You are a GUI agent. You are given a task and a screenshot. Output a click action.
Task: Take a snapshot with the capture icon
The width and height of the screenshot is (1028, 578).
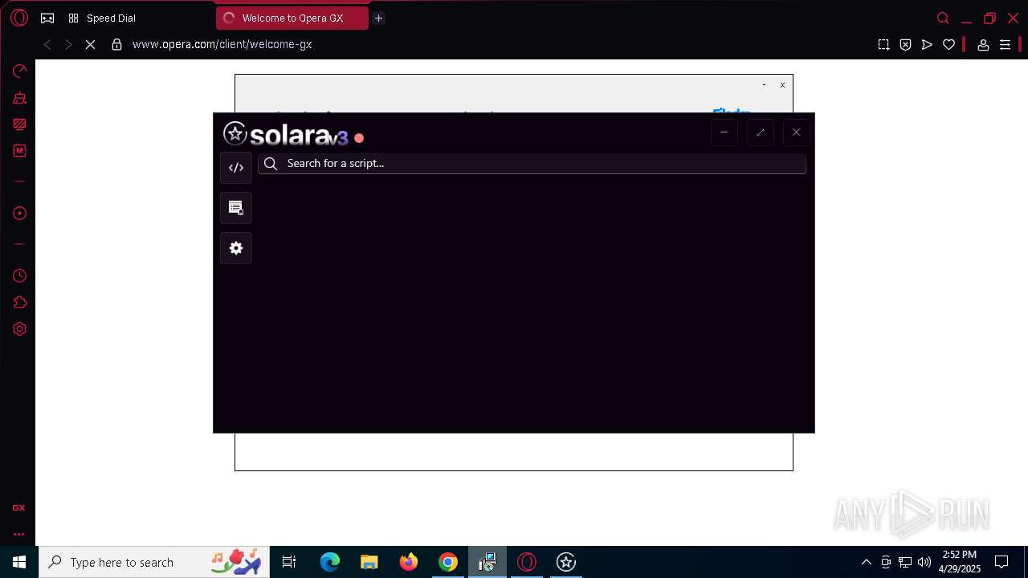click(883, 45)
